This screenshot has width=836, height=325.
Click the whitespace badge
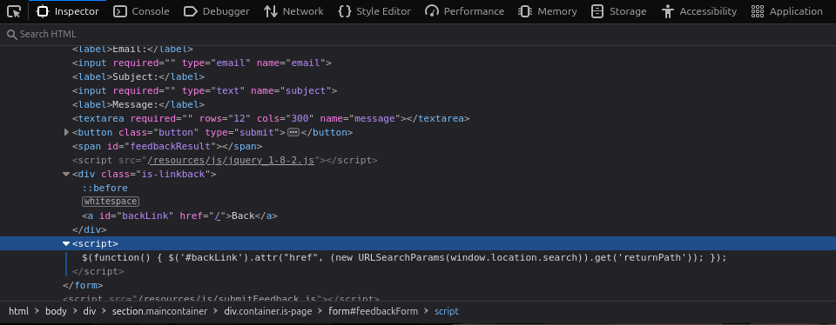pyautogui.click(x=111, y=202)
